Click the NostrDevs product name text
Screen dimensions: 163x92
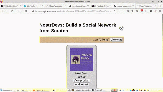click(81, 73)
